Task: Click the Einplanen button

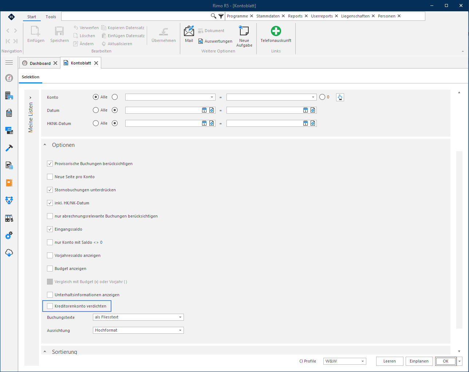Action: point(419,361)
